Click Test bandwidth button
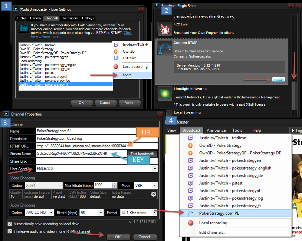The height and width of the screenshot is (241, 302). (142, 154)
